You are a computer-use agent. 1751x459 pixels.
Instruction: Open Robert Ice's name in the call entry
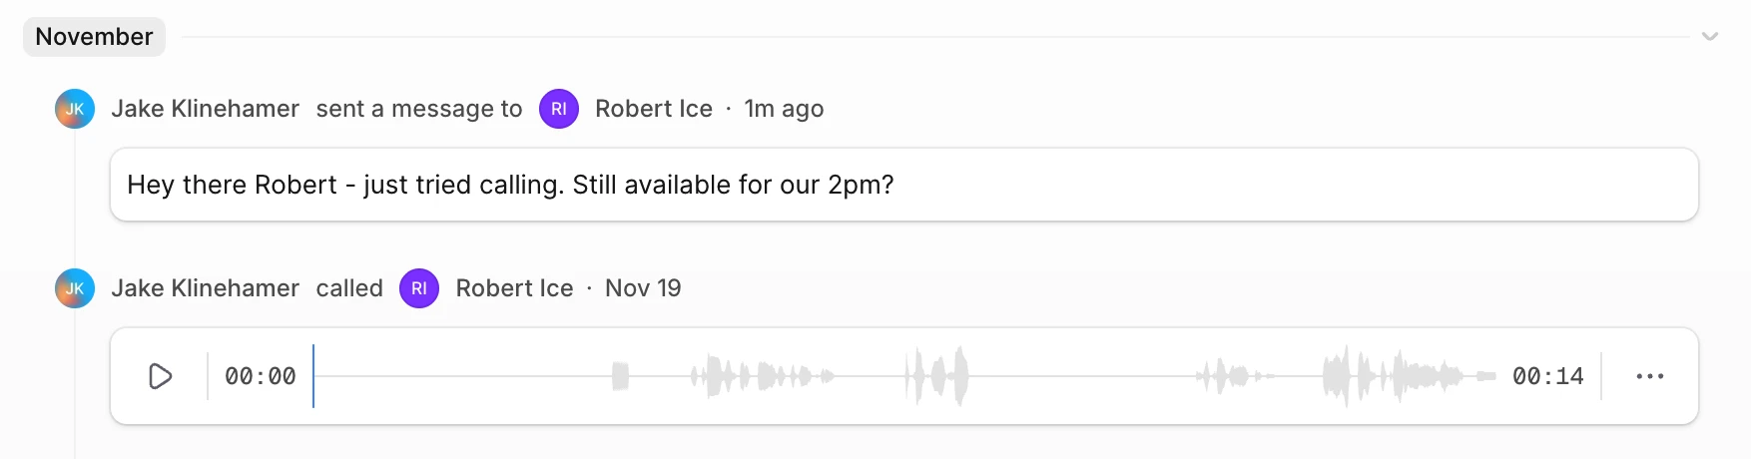(514, 288)
